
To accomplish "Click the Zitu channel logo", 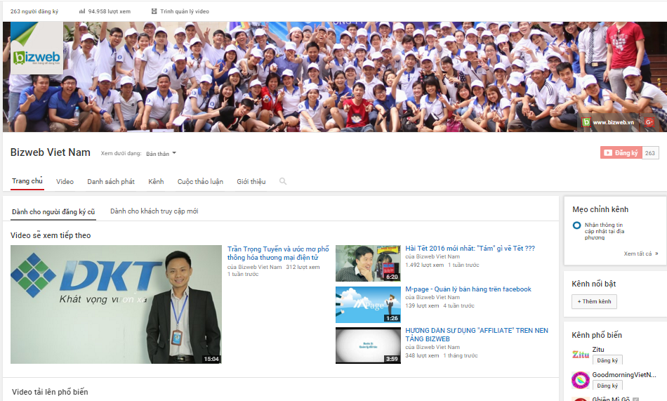I will coord(580,354).
